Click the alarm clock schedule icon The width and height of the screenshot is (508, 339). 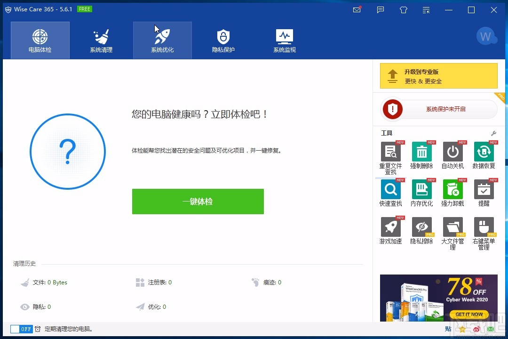38,329
